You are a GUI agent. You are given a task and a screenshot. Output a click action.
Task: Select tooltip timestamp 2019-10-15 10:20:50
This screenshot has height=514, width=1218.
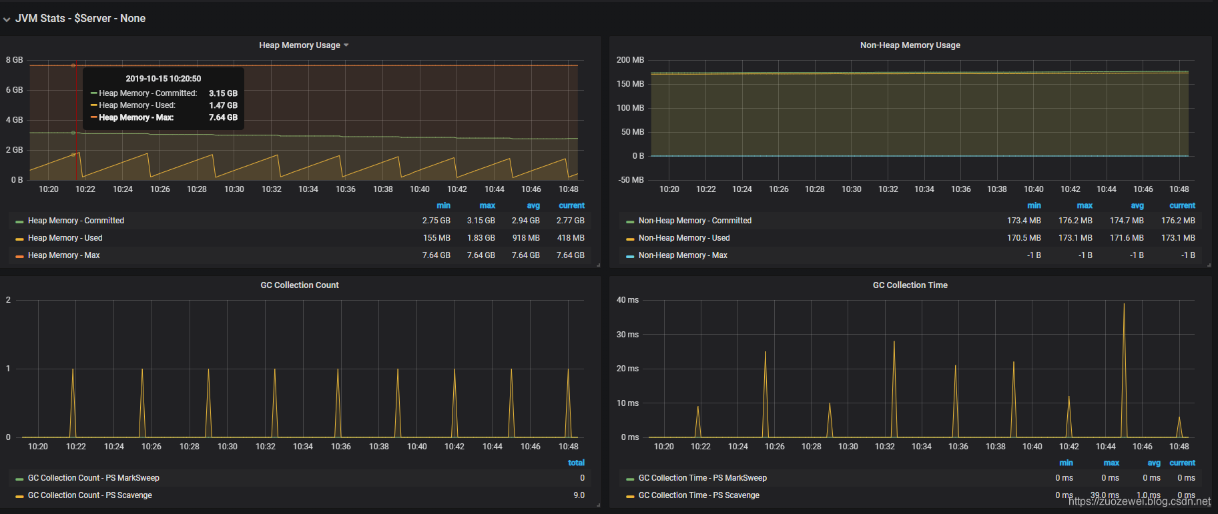pos(164,79)
